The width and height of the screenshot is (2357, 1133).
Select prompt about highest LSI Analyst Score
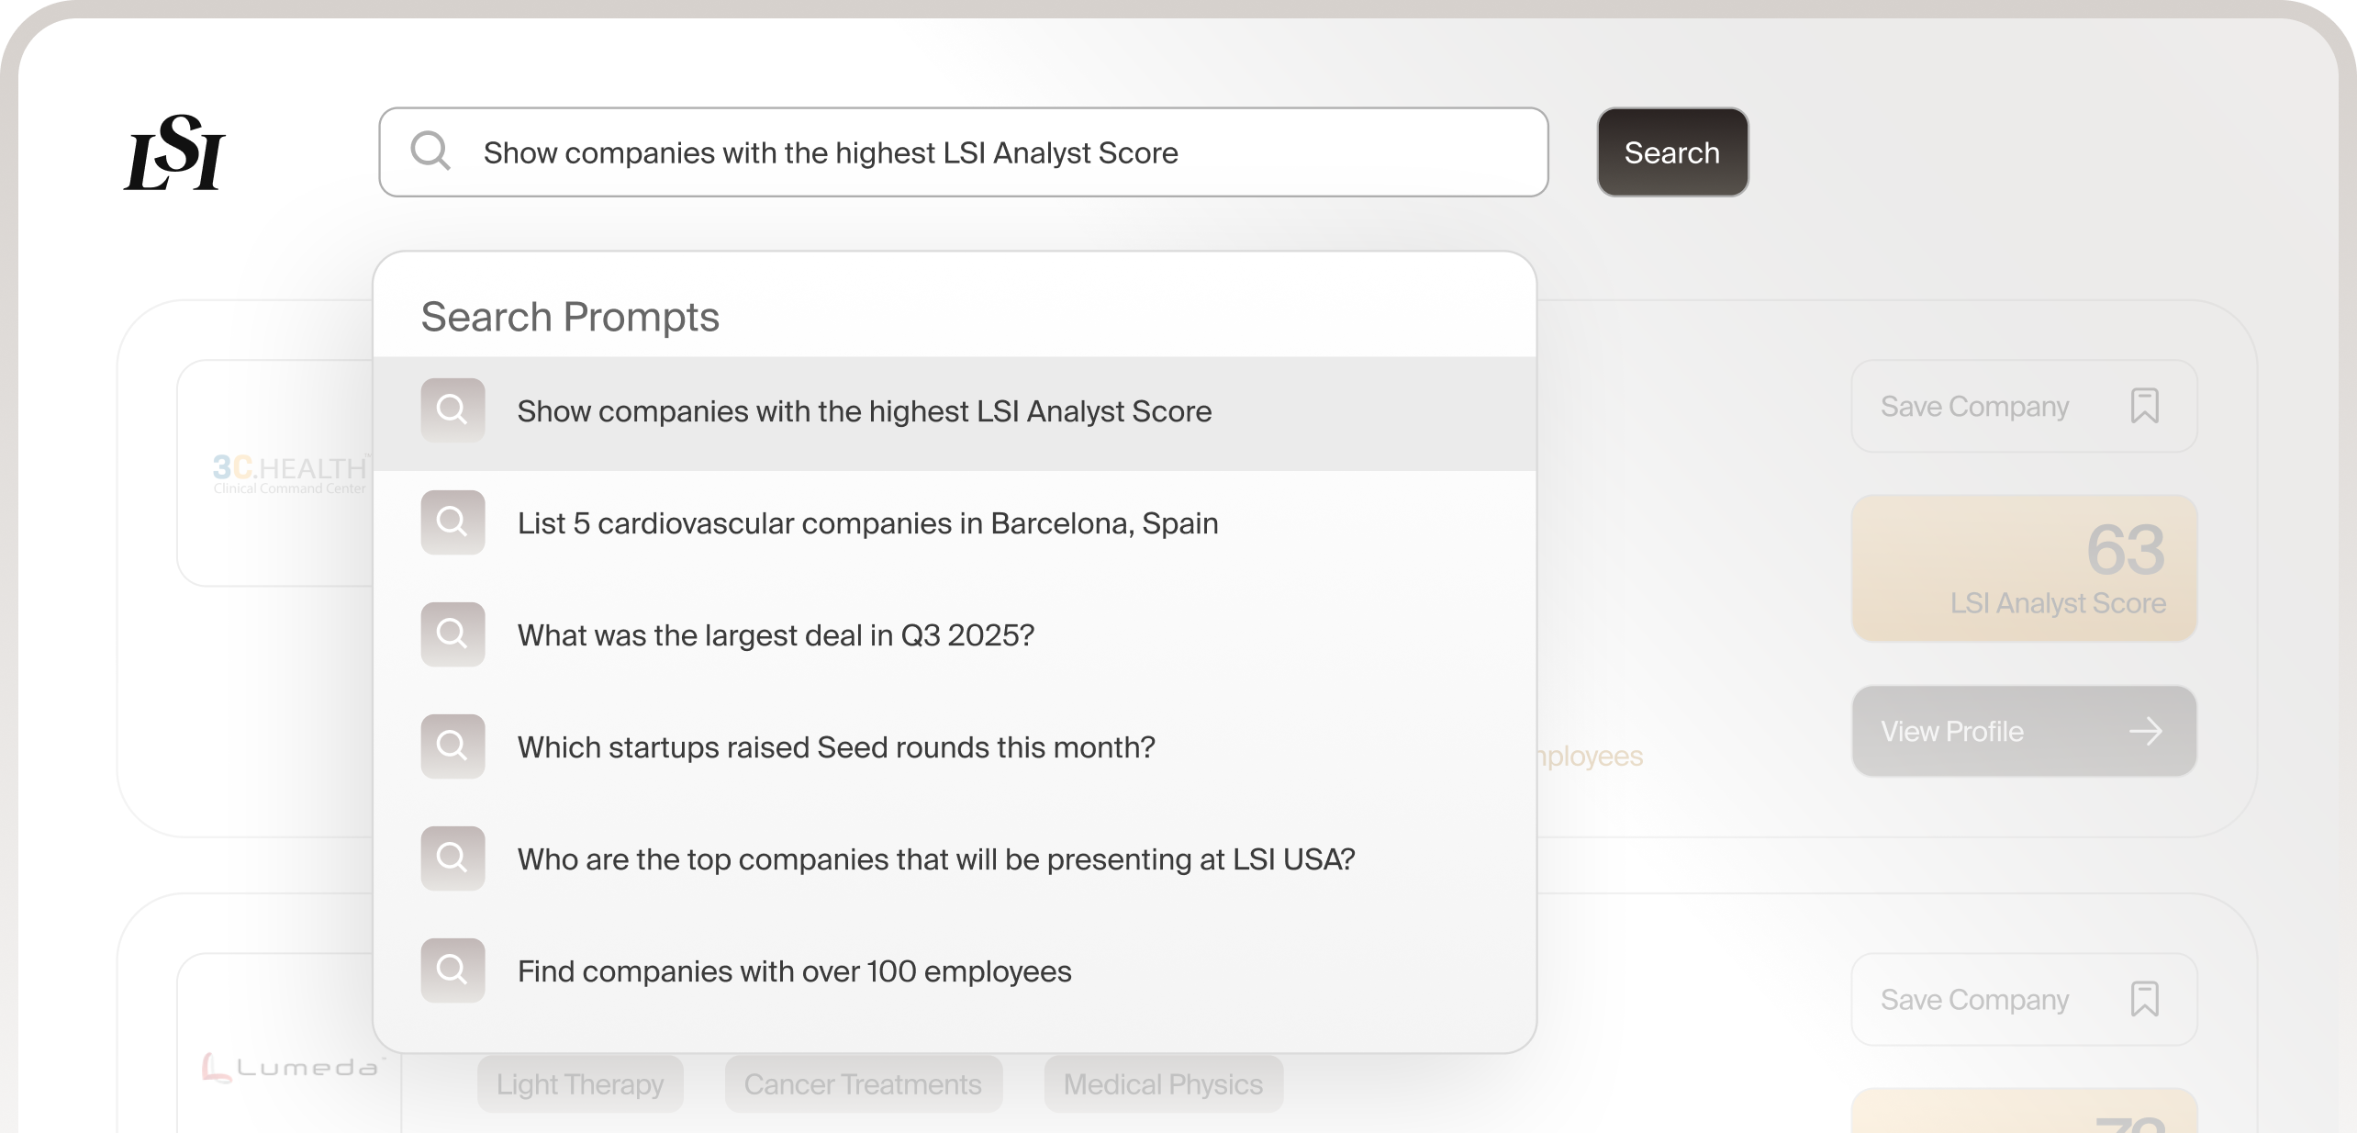[864, 411]
